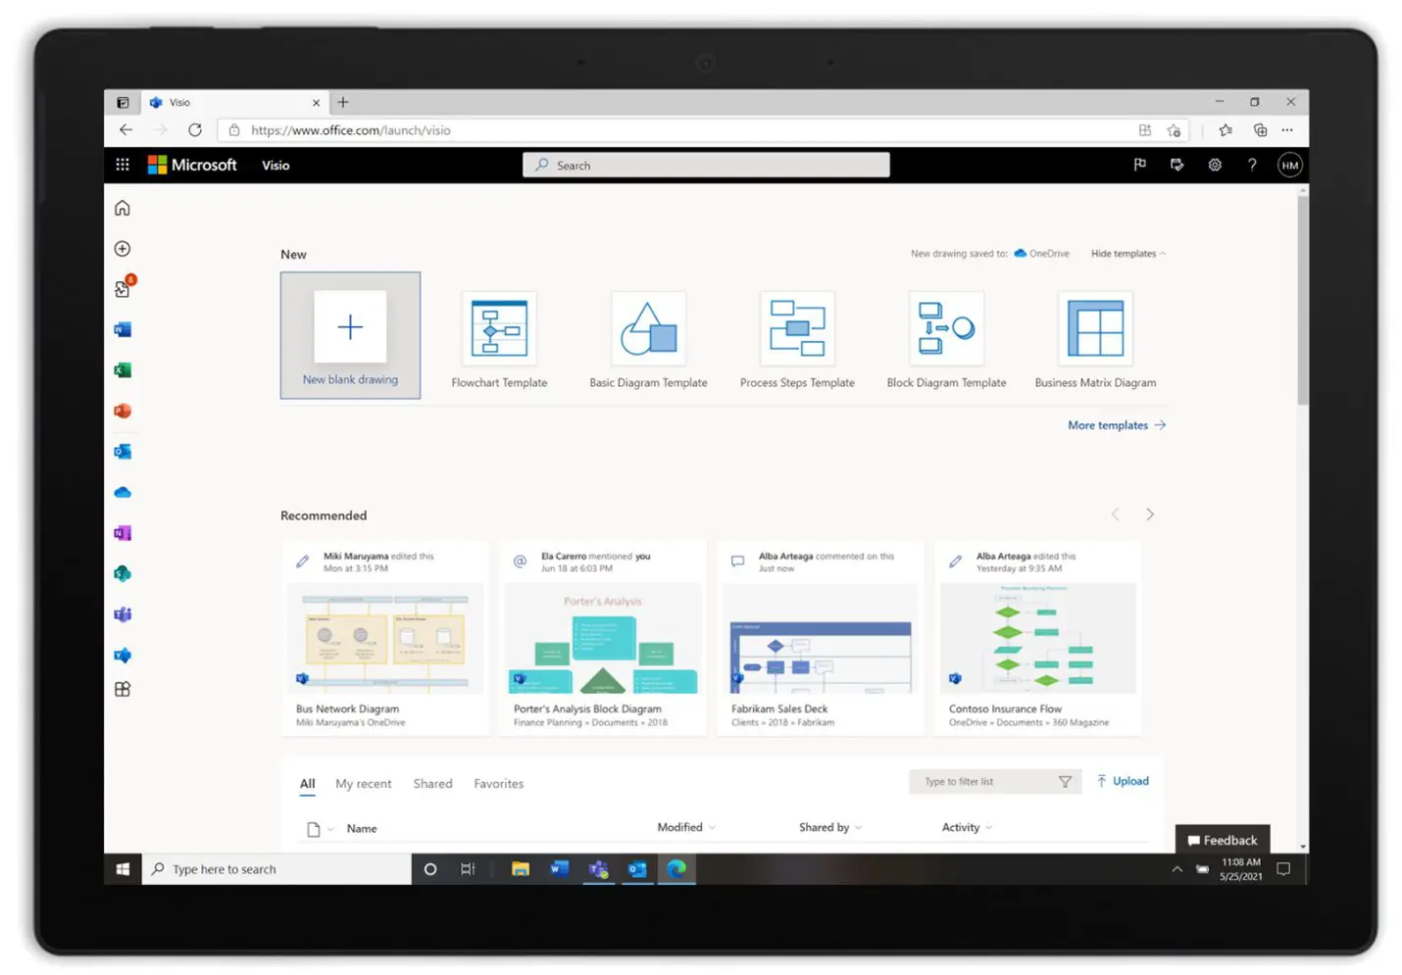Click the Office Search box
Viewport: 1402px width, 975px height.
click(x=706, y=165)
